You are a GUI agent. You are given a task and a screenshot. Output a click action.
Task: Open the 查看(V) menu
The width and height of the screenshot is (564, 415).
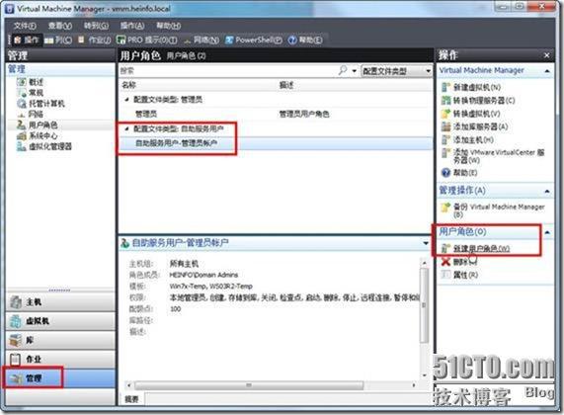click(x=60, y=26)
